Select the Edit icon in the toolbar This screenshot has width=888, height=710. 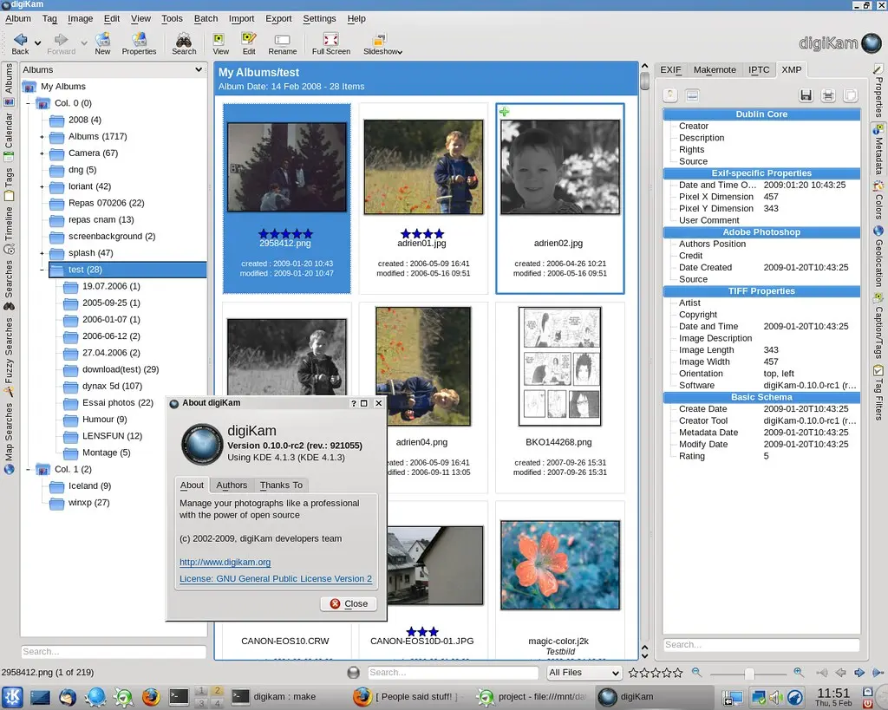point(249,38)
